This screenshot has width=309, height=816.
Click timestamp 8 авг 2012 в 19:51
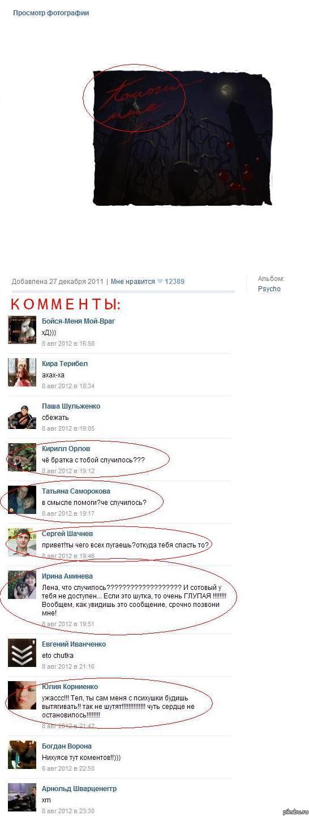tap(68, 624)
